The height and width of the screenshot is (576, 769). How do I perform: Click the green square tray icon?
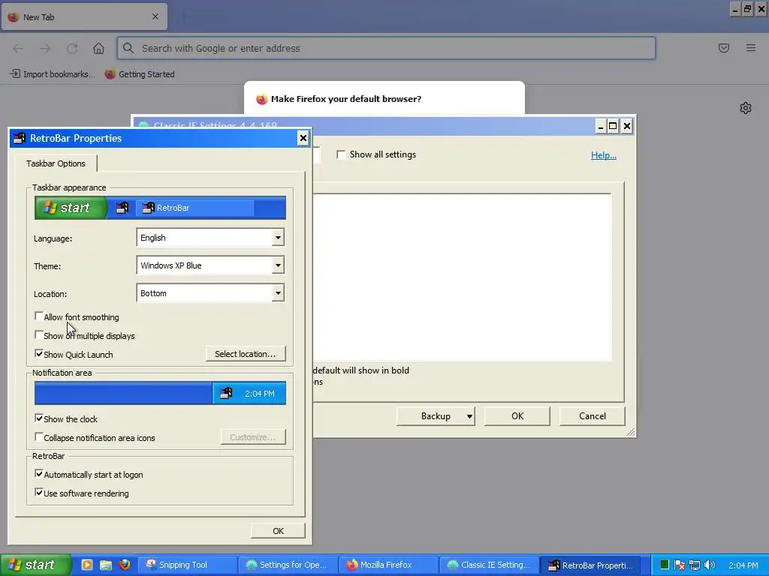click(665, 565)
